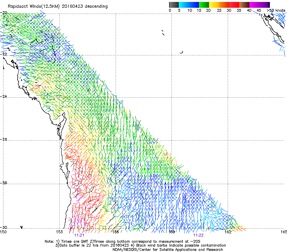Viewport: 287px width, 252px height.
Task: Click the blue 10-15 knots legend color
Action: (194, 5)
